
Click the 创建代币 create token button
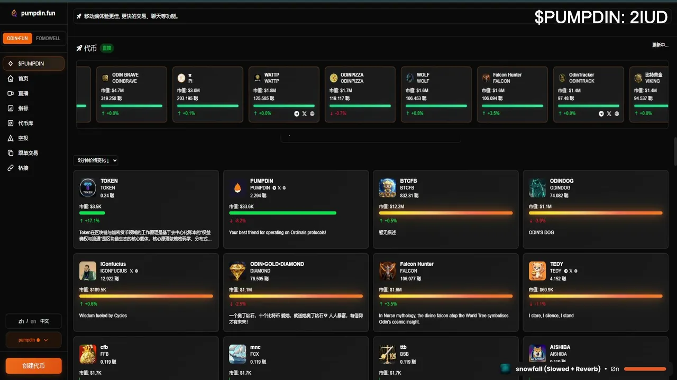coord(33,366)
